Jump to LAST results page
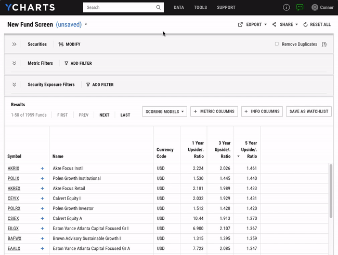 pyautogui.click(x=125, y=115)
